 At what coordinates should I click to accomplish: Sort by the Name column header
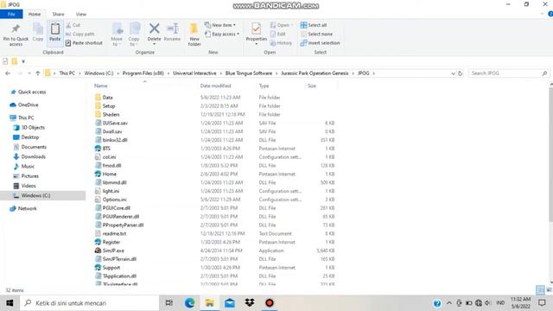pos(100,86)
